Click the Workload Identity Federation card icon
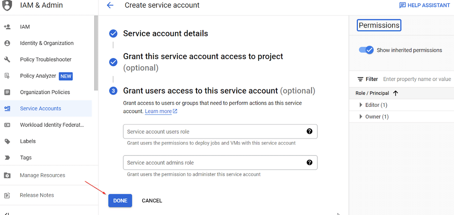This screenshot has width=454, height=215. [7, 125]
